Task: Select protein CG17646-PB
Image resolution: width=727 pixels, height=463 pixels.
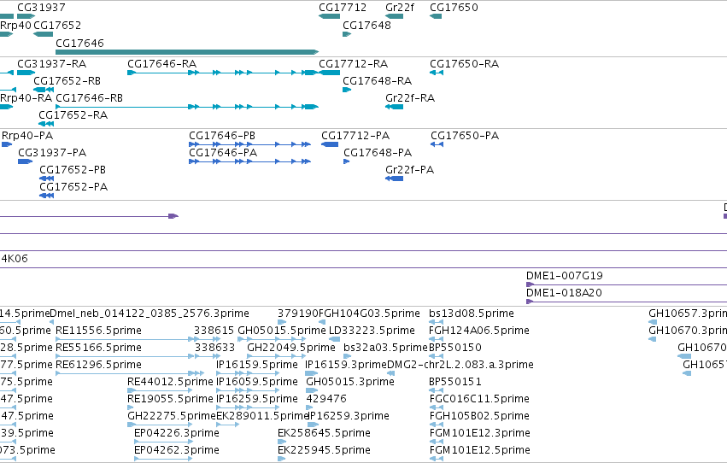Action: point(249,144)
